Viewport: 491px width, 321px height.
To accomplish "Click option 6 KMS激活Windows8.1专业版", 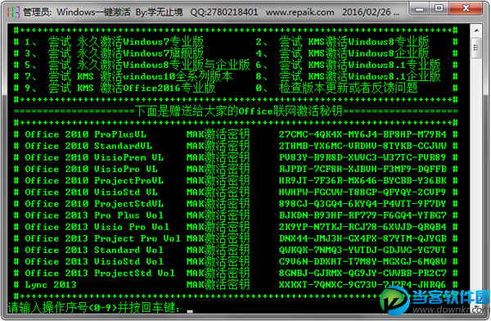I will [349, 66].
